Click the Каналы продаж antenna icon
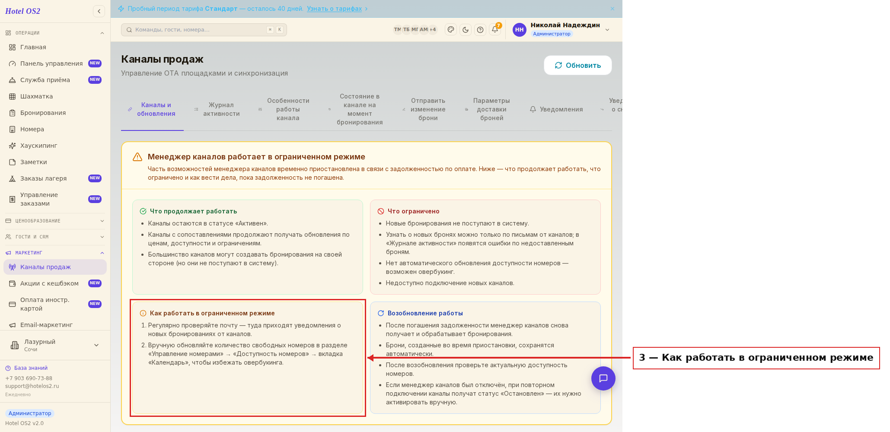 click(13, 267)
